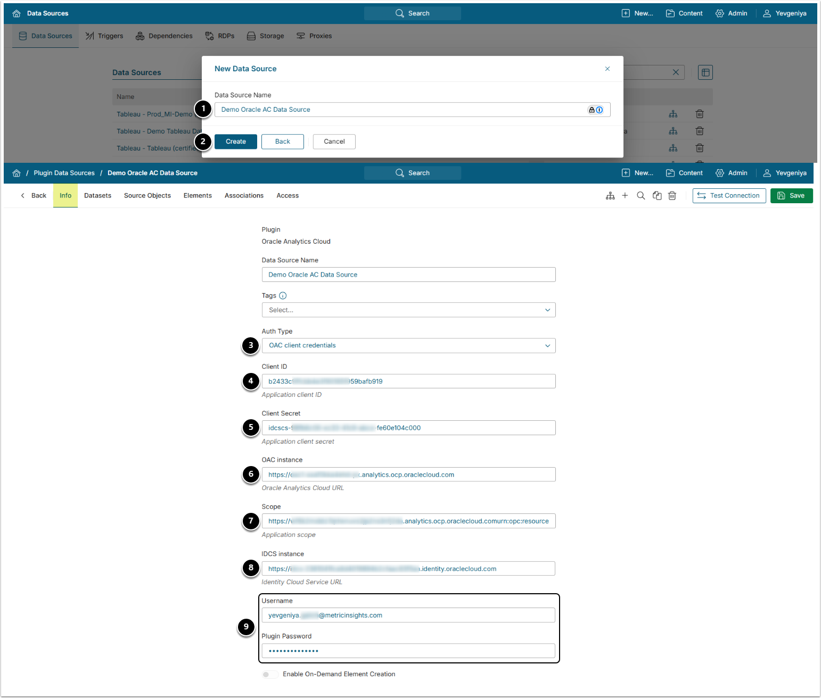
Task: Select the Access tab
Action: coord(288,196)
